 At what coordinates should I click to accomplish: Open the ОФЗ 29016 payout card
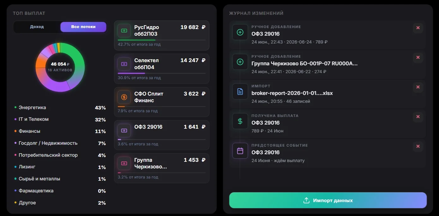click(x=162, y=135)
